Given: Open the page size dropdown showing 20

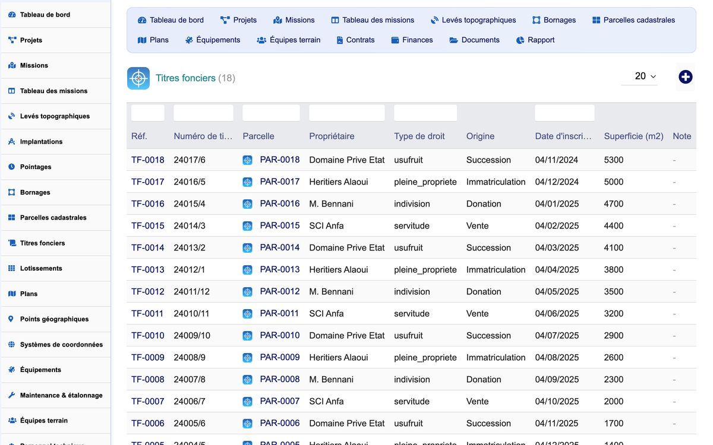Looking at the screenshot, I should click(639, 76).
